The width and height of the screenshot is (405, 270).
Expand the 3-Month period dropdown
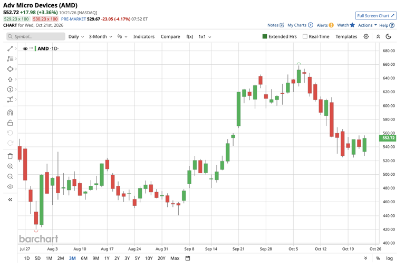coord(101,37)
